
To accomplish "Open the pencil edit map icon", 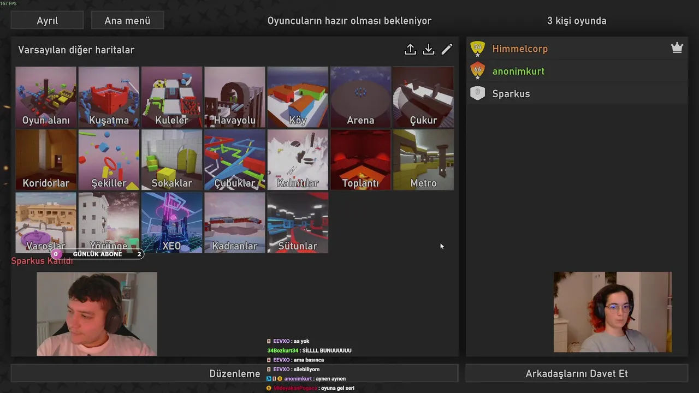I will click(447, 50).
